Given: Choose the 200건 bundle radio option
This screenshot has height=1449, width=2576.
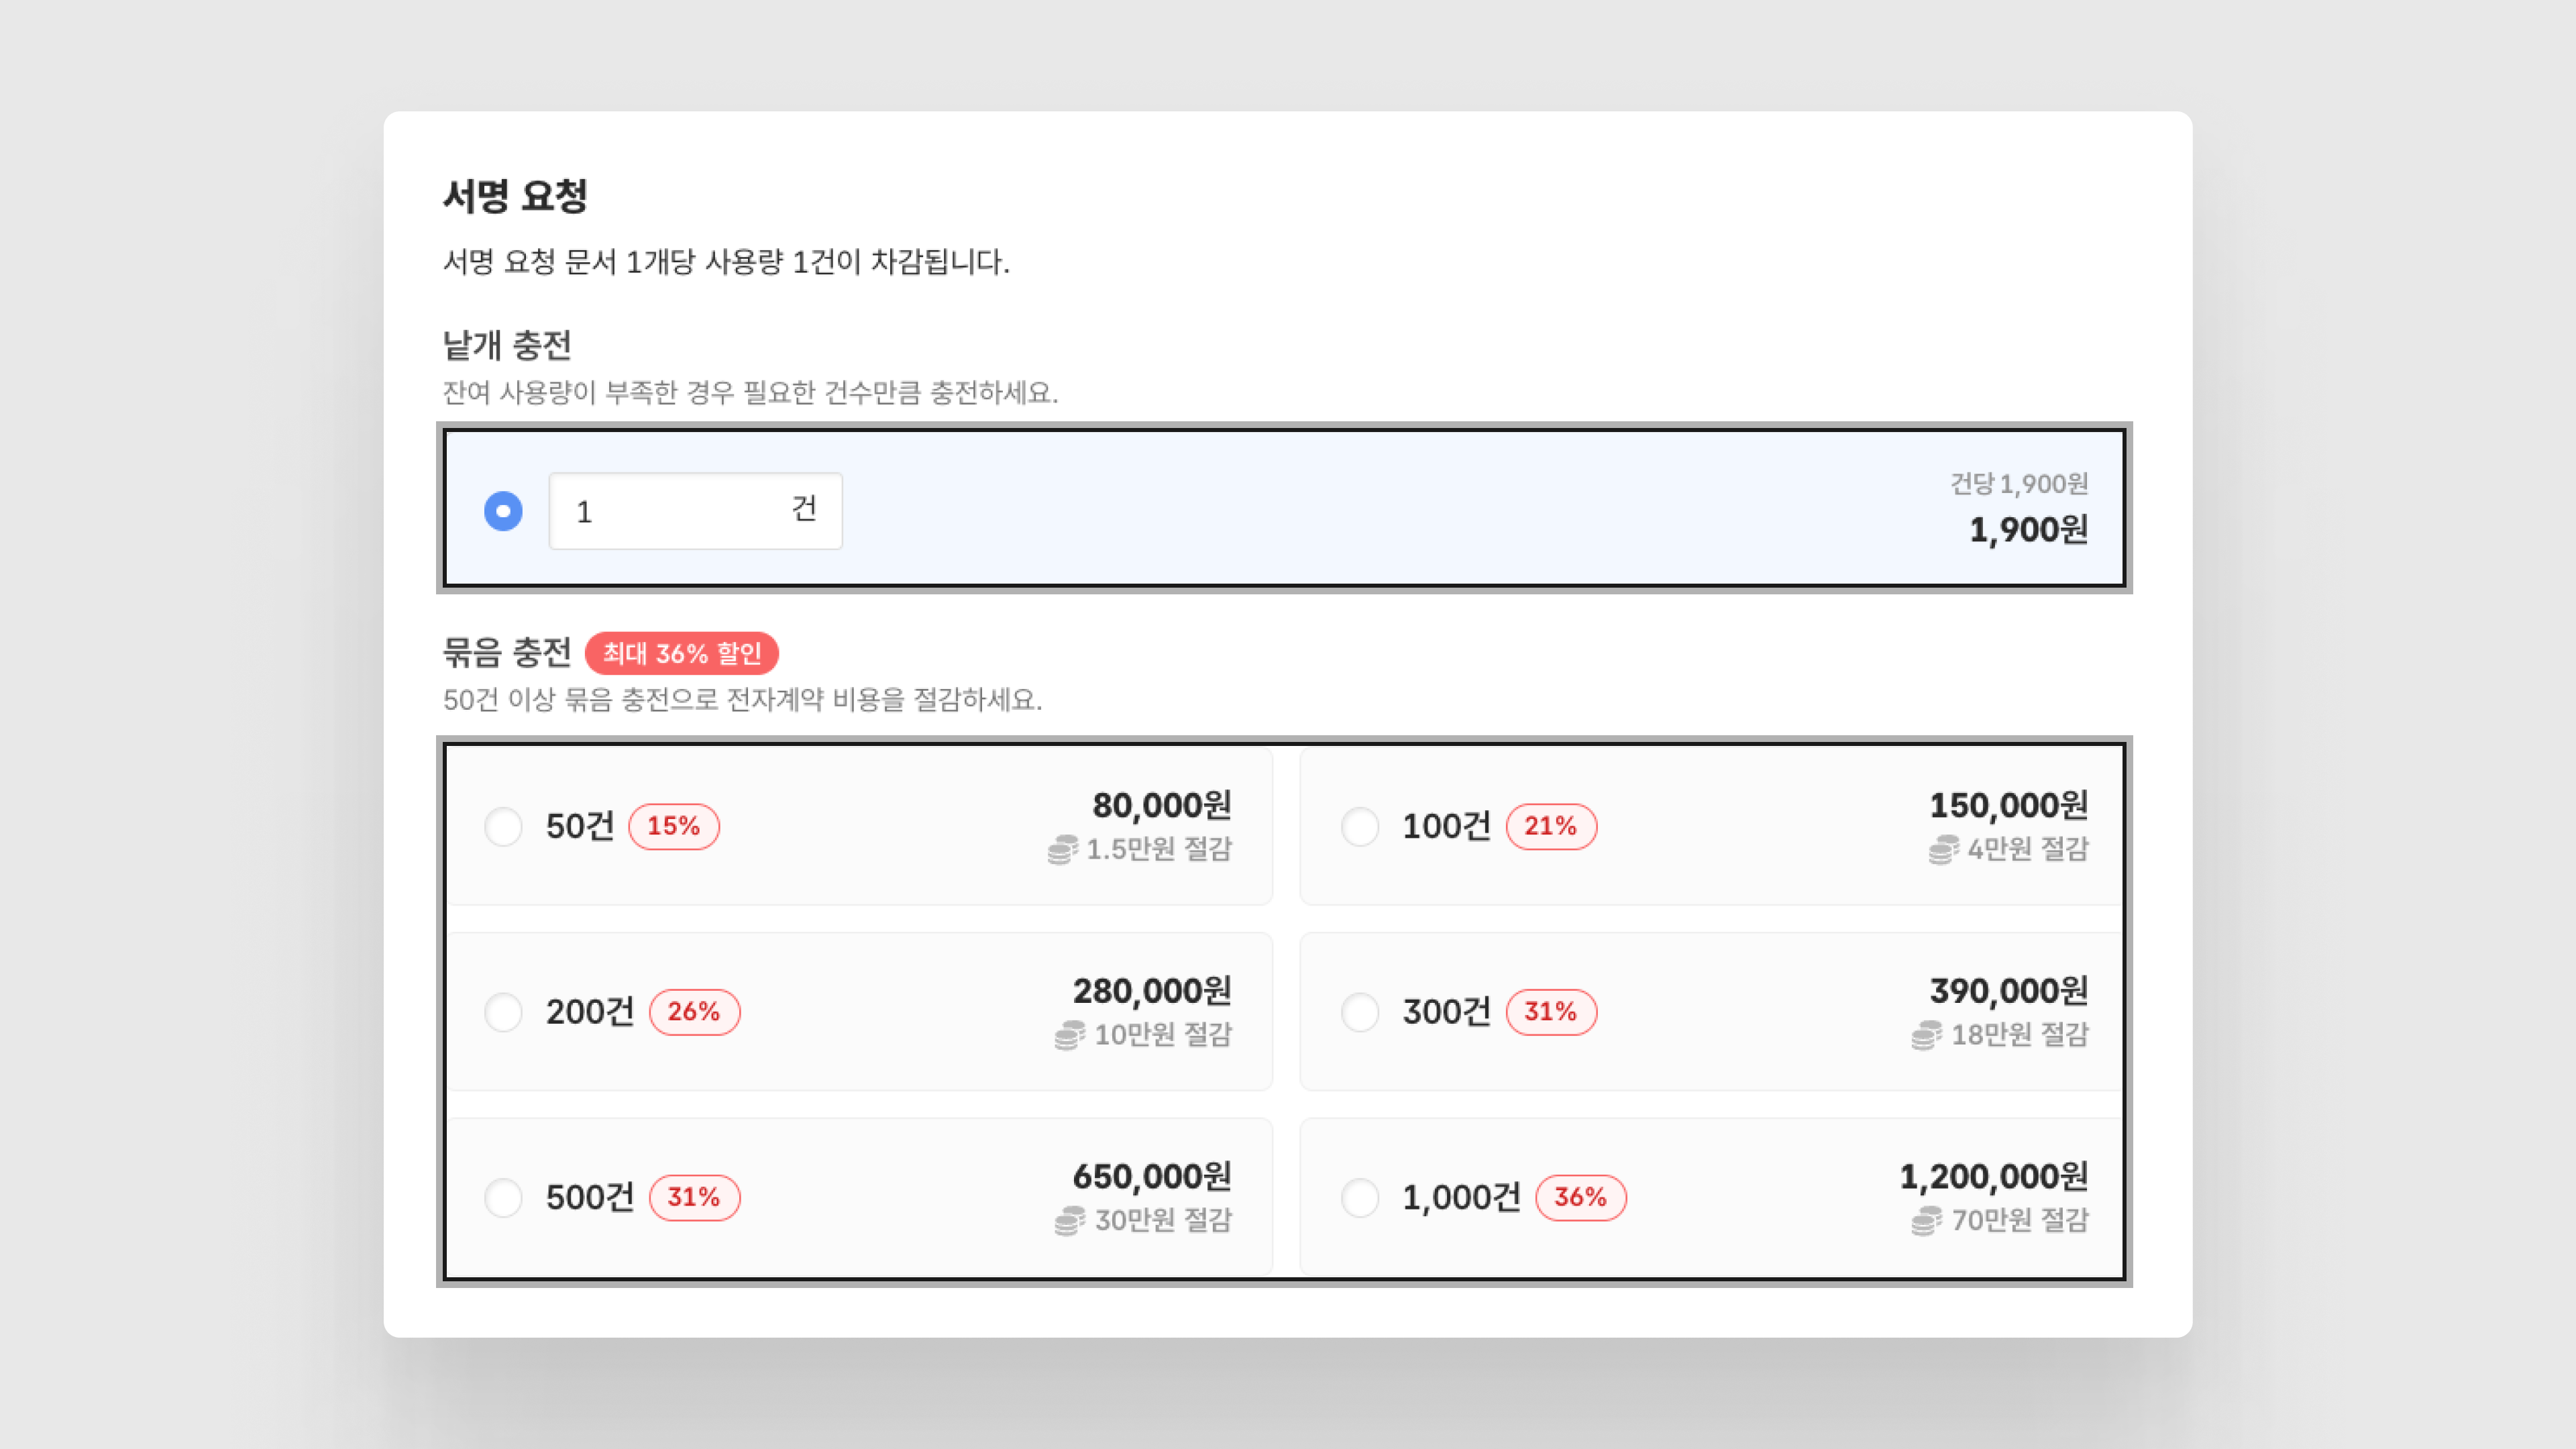Looking at the screenshot, I should point(503,1012).
